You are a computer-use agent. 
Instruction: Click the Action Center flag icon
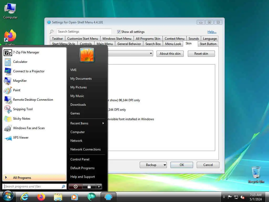pyautogui.click(x=230, y=197)
